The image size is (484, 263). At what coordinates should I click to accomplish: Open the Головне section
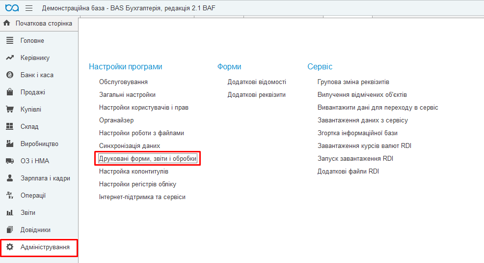[x=32, y=41]
